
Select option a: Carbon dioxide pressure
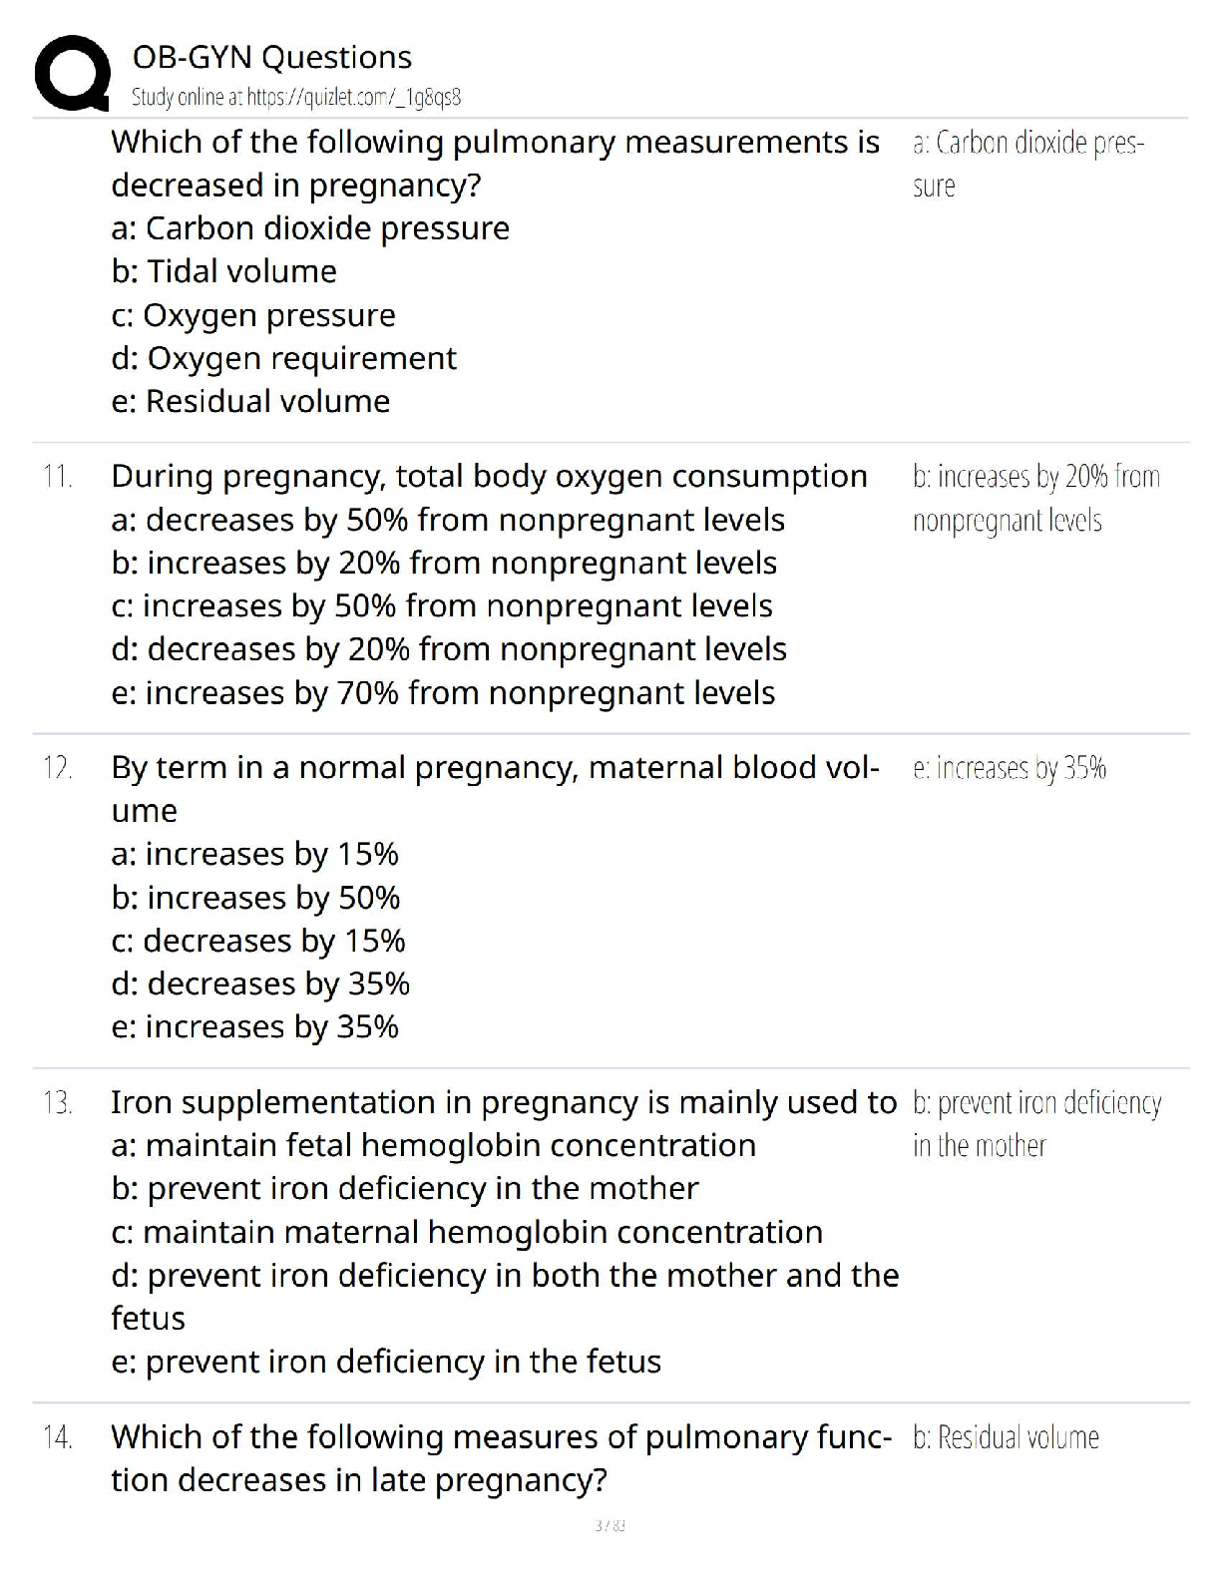pyautogui.click(x=310, y=228)
